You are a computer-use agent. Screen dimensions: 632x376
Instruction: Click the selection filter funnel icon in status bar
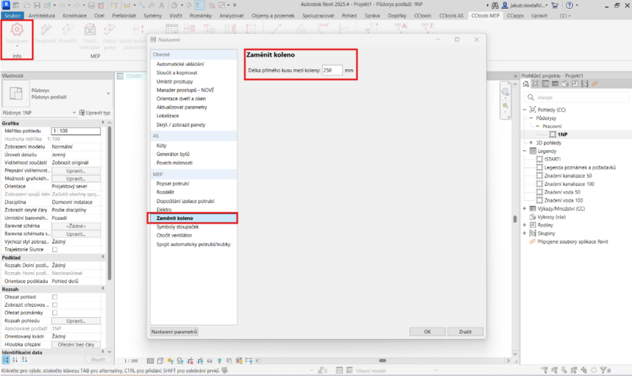[605, 370]
